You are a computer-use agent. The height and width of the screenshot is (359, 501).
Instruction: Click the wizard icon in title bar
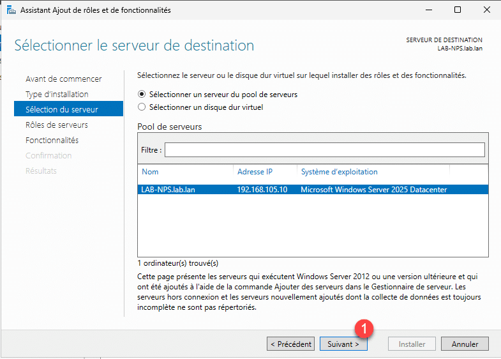[11, 10]
